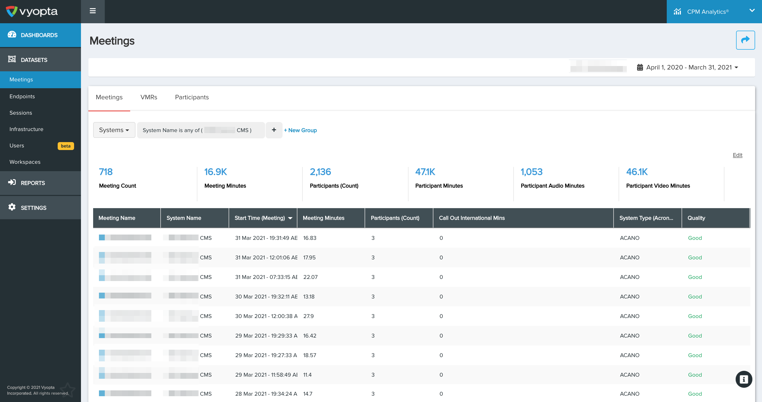The width and height of the screenshot is (762, 402).
Task: Click the calendar icon by the date range
Action: click(640, 67)
